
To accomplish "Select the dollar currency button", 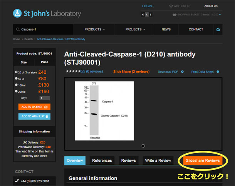I will pyautogui.click(x=151, y=15).
